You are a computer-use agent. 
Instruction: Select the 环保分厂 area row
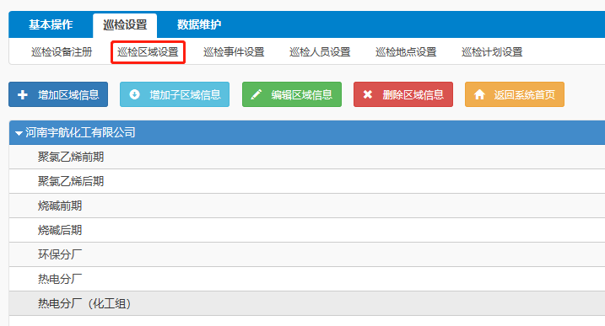click(307, 254)
